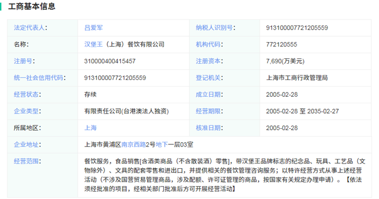Click the 工商基本信息 section heading
Viewport: 379px width, 199px height.
31,6
